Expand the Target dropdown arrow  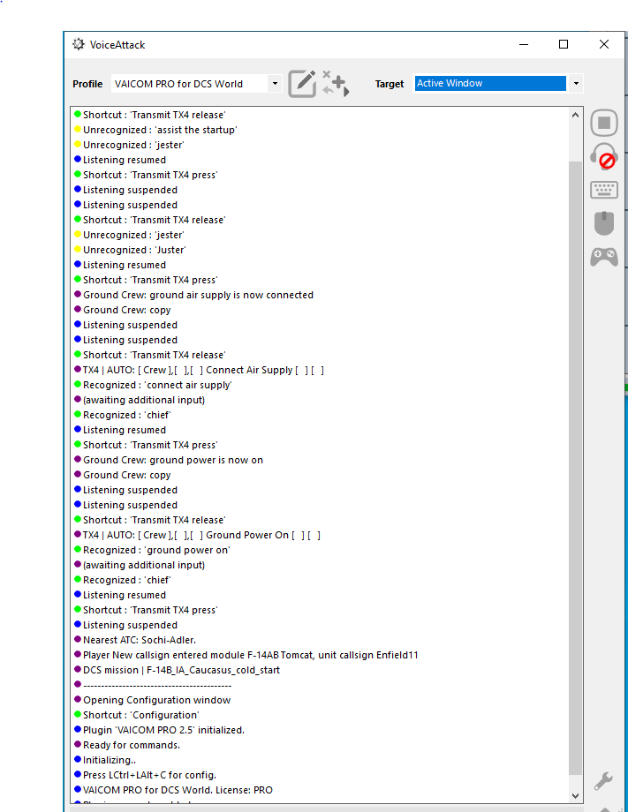point(576,83)
